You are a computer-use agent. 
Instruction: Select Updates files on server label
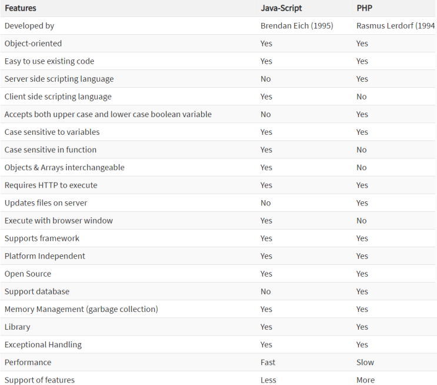point(46,203)
